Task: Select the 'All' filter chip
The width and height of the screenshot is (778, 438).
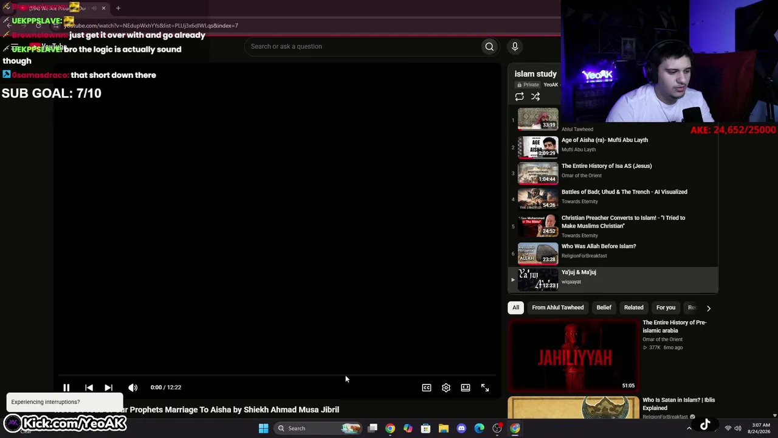Action: coord(515,308)
